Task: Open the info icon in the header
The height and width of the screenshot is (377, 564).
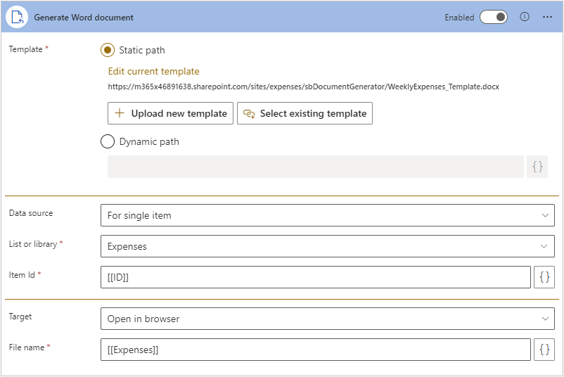Action: pyautogui.click(x=525, y=17)
